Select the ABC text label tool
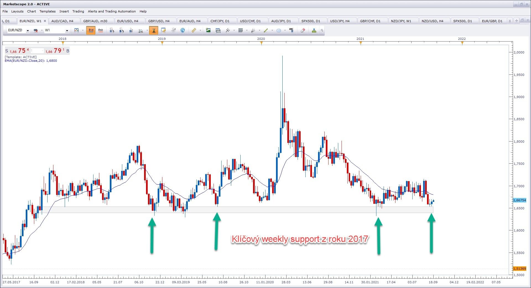The width and height of the screenshot is (531, 288). pos(291,30)
